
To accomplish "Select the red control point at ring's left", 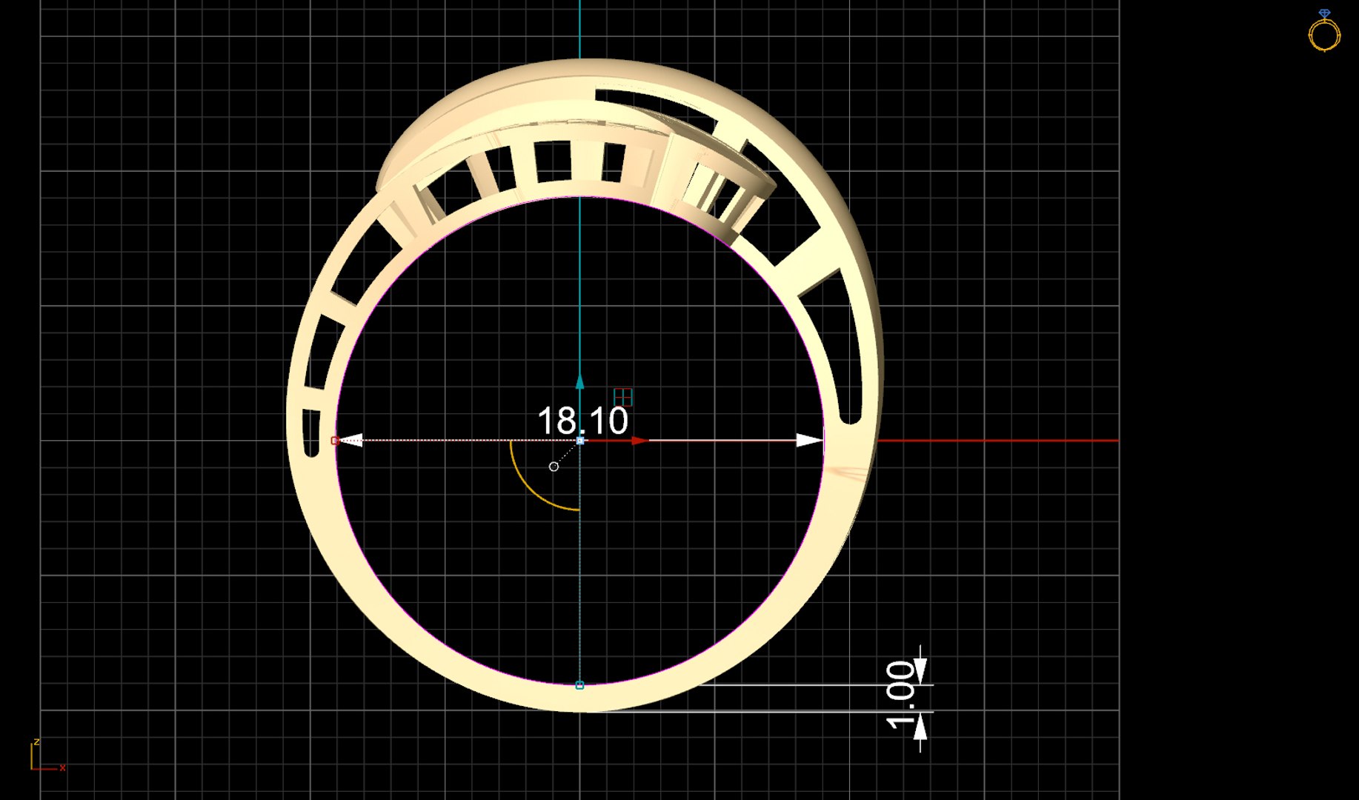I will point(334,441).
